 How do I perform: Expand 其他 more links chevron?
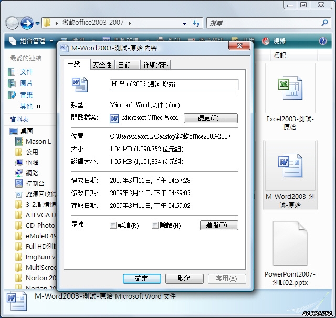[38, 107]
